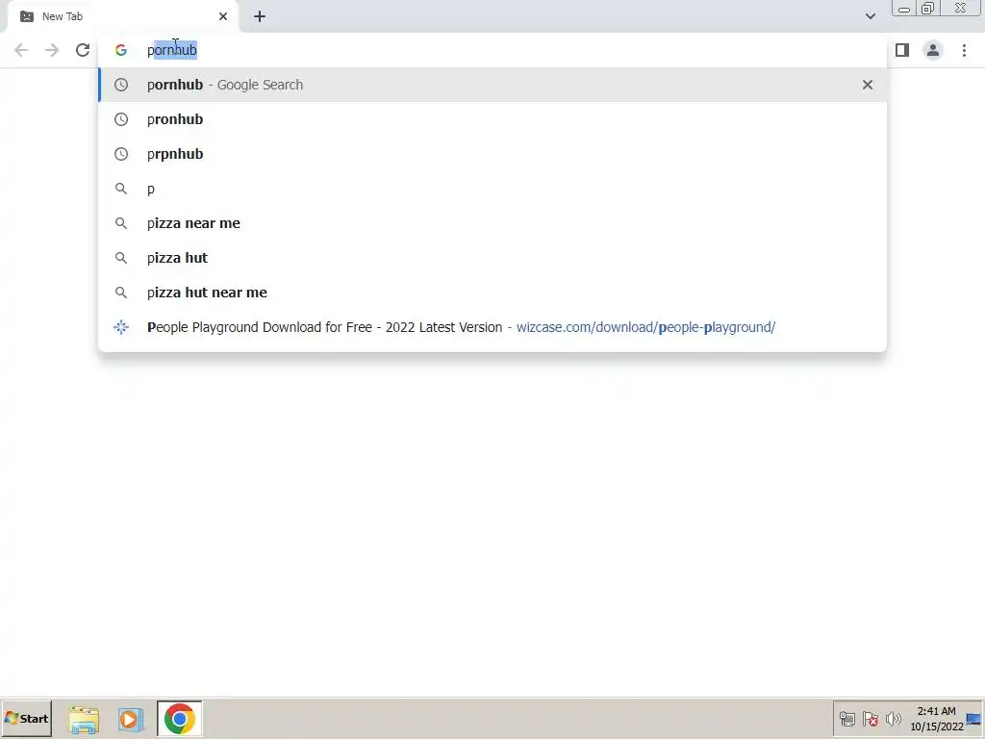Reload the page with refresh icon

[x=83, y=50]
